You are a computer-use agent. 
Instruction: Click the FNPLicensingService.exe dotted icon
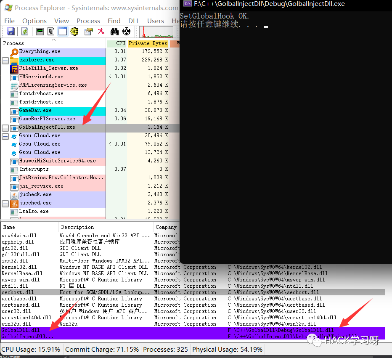pyautogui.click(x=14, y=86)
